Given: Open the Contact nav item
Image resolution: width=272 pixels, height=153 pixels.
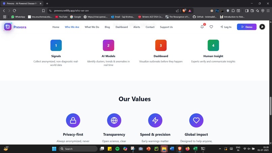Looking at the screenshot, I should (150, 27).
